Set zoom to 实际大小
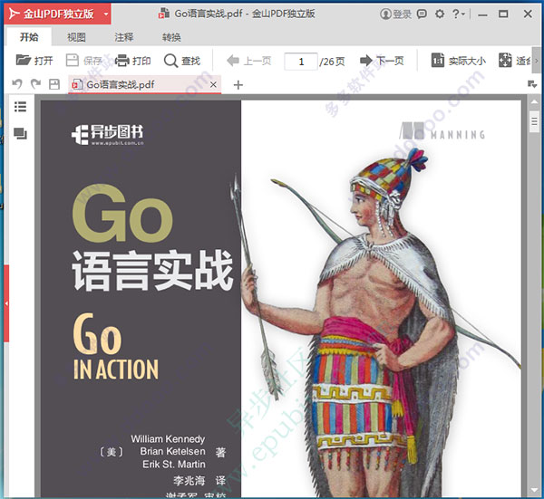Image resolution: width=544 pixels, height=499 pixels. click(458, 61)
